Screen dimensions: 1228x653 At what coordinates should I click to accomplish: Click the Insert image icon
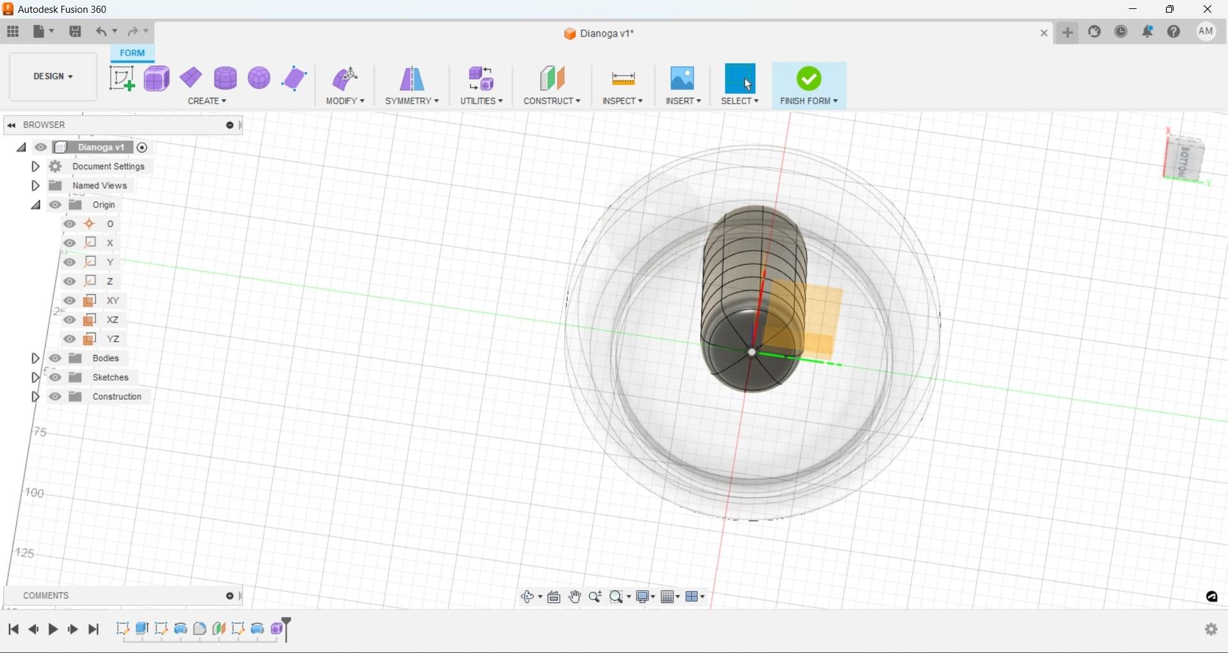(682, 79)
